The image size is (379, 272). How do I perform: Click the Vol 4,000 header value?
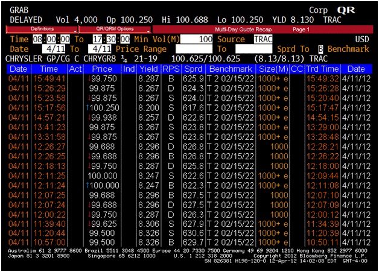click(77, 20)
